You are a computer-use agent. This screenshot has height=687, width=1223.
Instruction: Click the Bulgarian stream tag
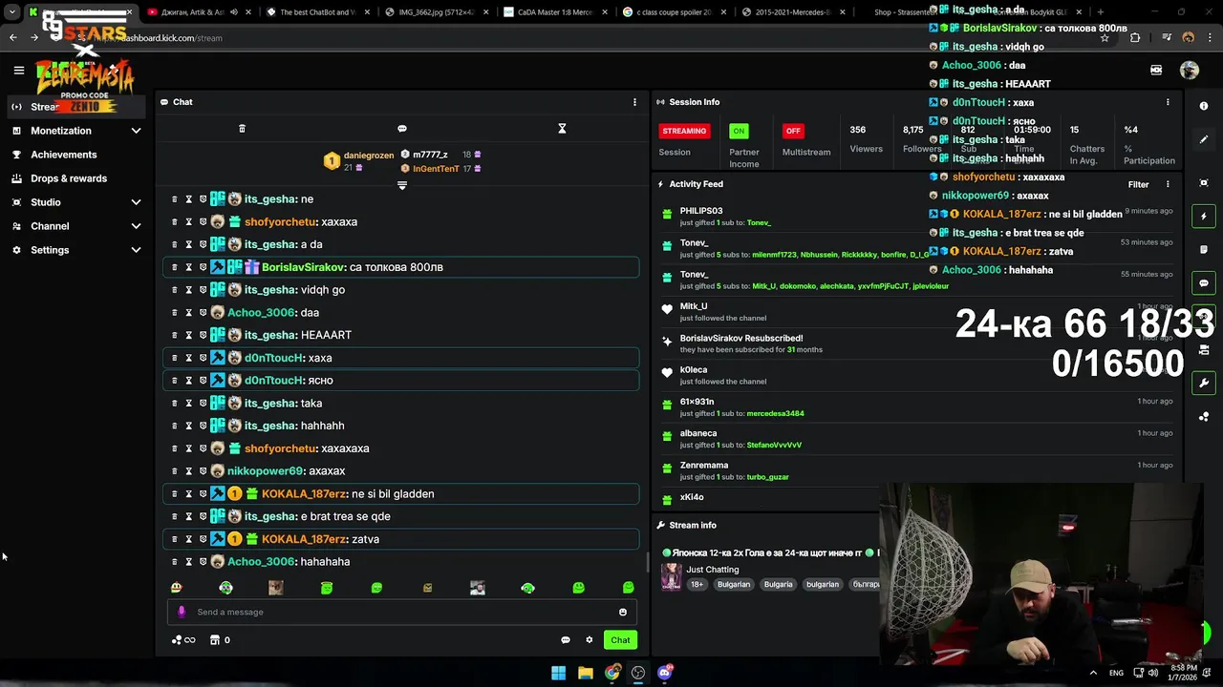coord(734,584)
